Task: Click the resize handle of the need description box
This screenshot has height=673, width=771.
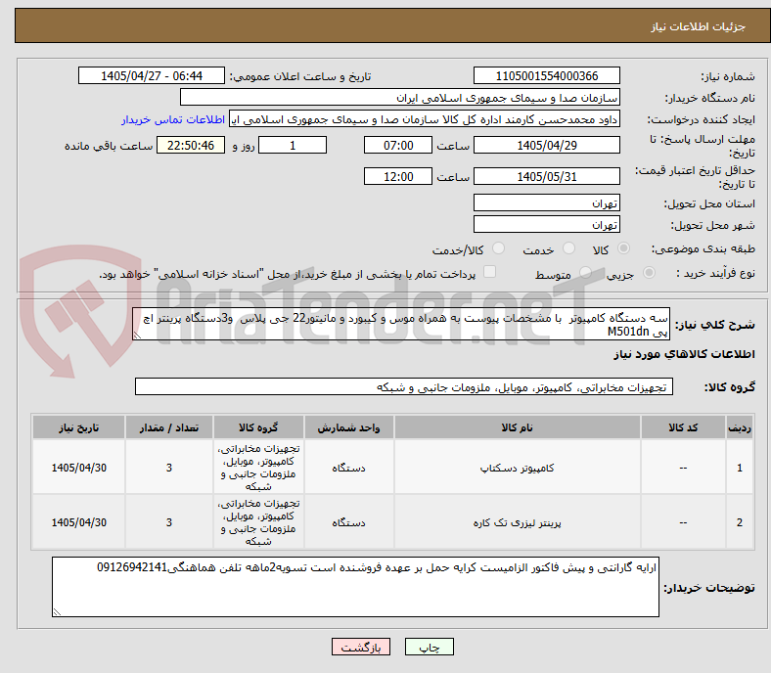Action: (x=137, y=336)
